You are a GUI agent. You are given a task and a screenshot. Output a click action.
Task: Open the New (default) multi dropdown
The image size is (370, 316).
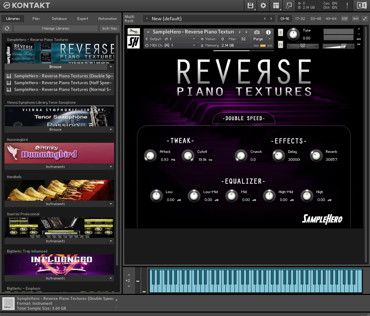147,19
